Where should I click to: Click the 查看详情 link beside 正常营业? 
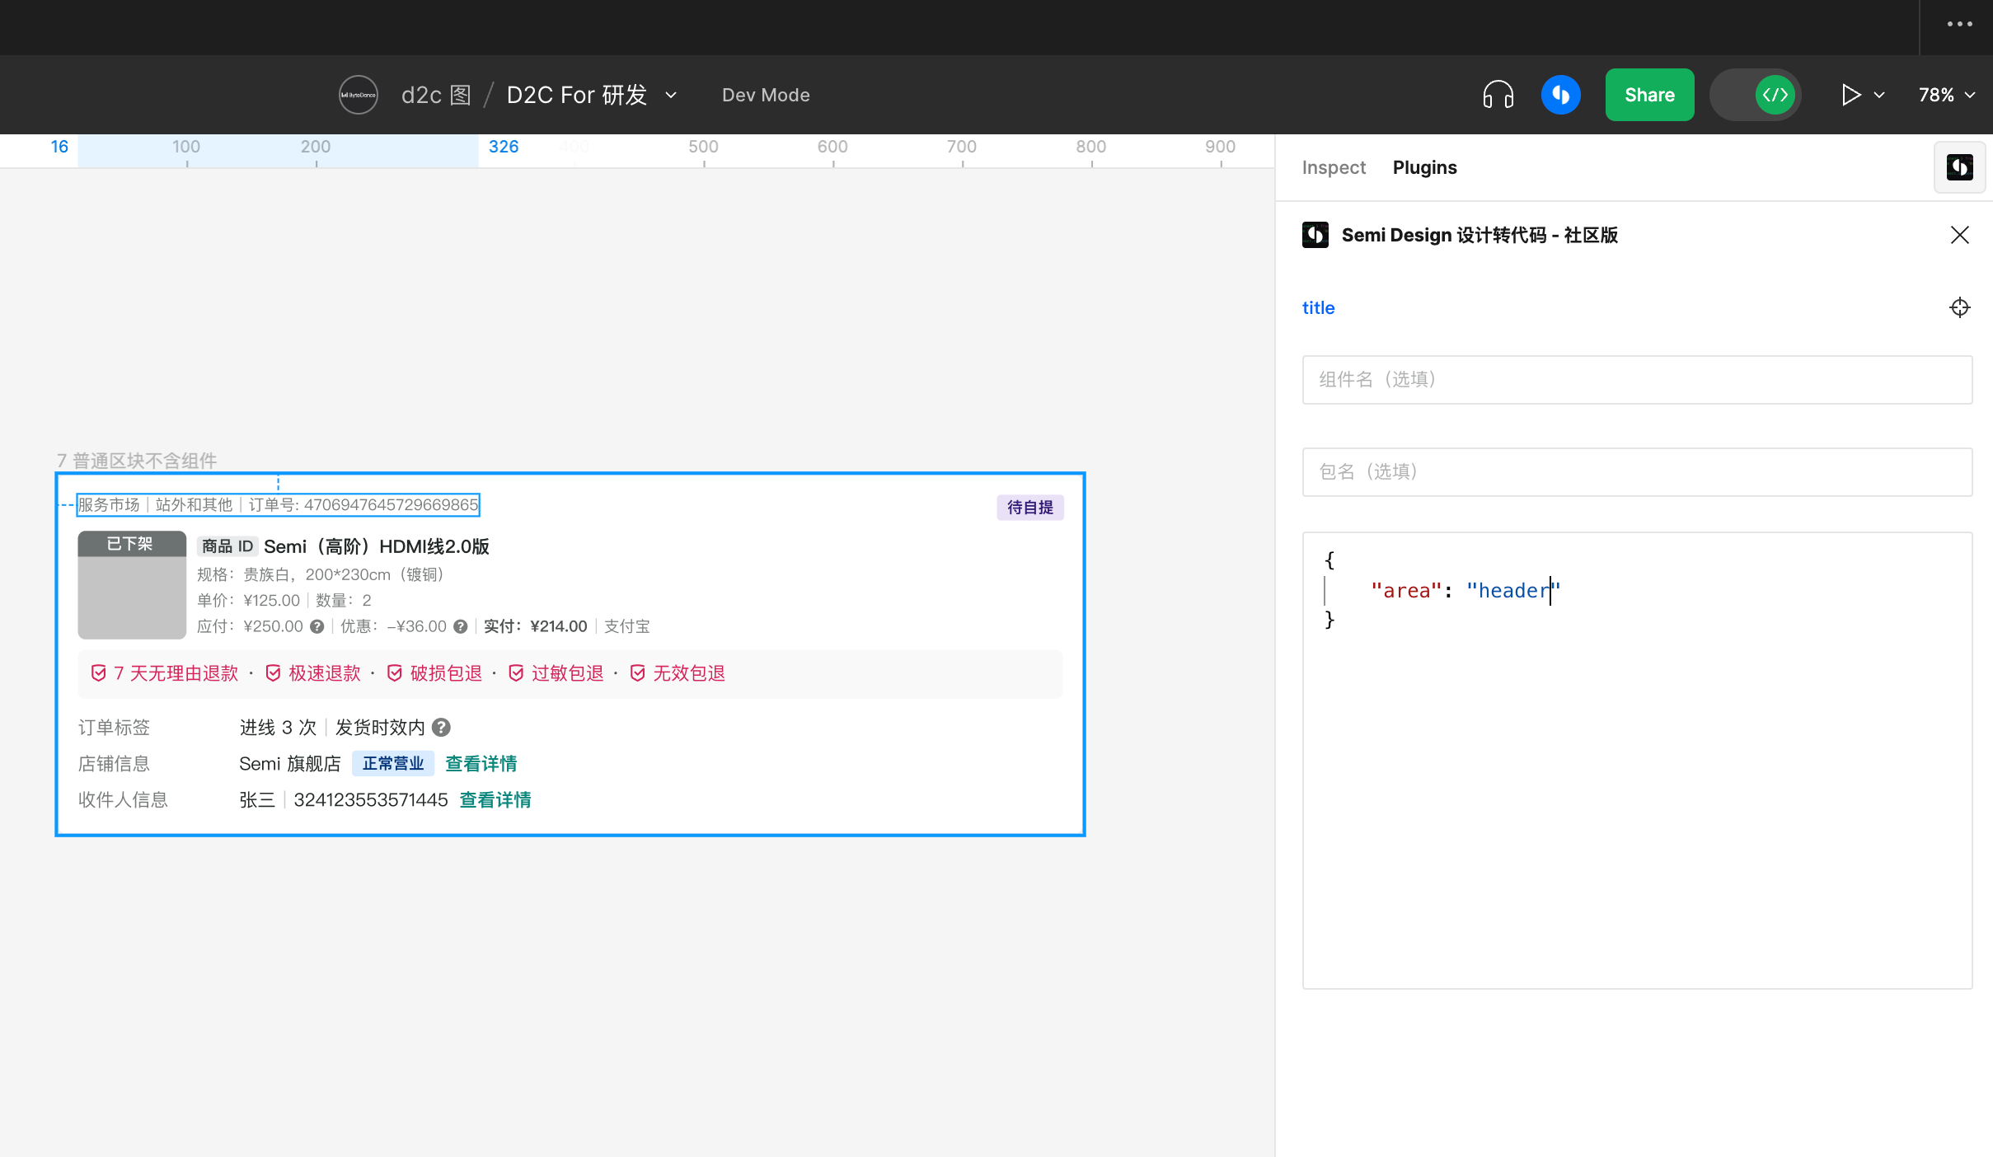pos(481,764)
